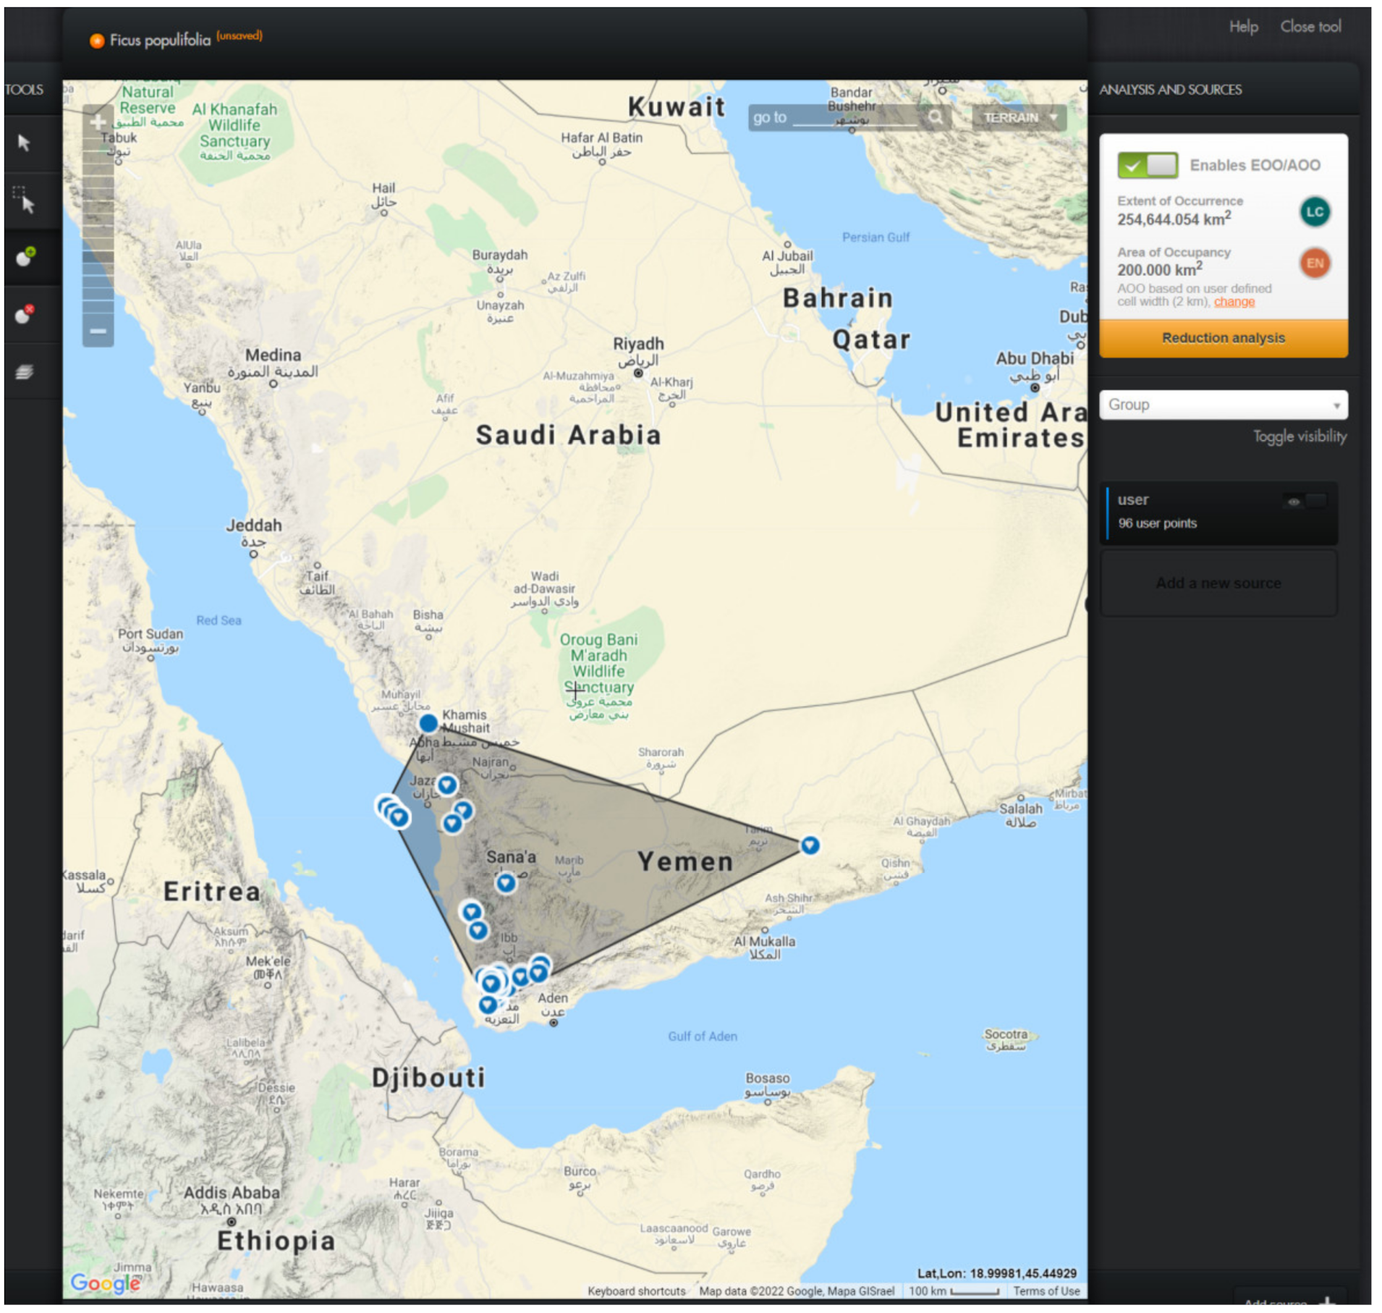This screenshot has height=1313, width=1382.
Task: Click the Toggle visibility option
Action: 1299,436
